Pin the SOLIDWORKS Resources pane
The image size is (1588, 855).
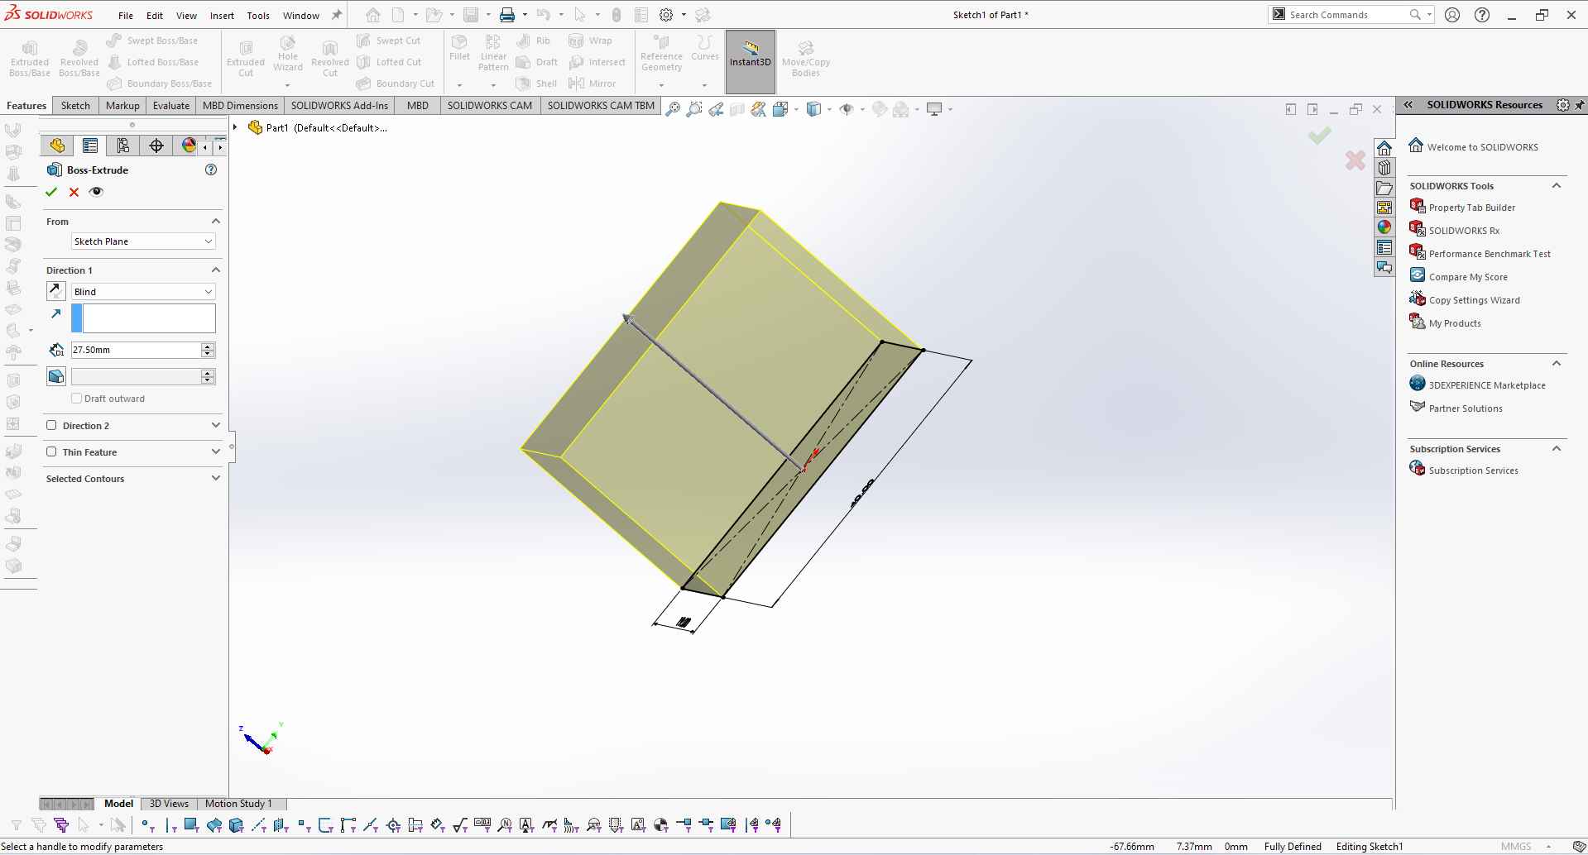(1580, 105)
